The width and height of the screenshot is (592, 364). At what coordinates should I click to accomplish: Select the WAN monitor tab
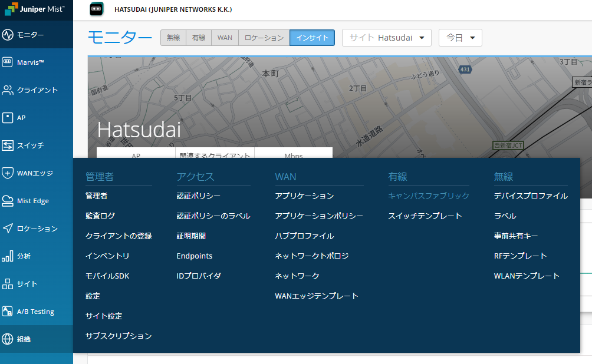(225, 38)
